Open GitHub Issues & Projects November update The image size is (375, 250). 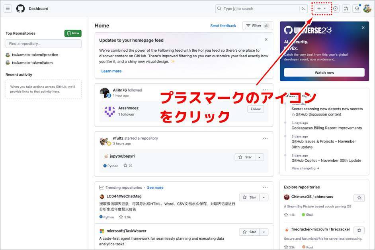point(324,144)
